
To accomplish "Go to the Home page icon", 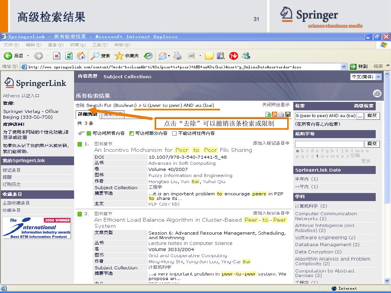I will click(x=81, y=56).
